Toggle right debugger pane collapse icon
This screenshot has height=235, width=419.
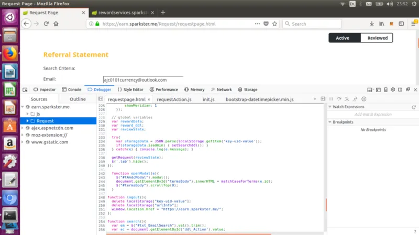323,99
